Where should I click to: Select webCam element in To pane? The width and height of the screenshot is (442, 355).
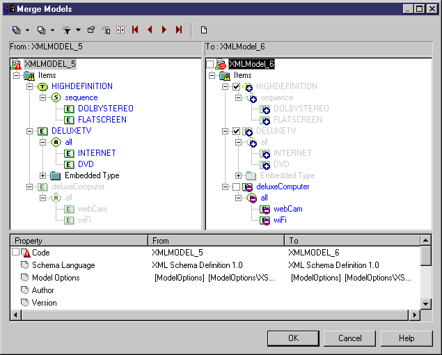(x=287, y=209)
